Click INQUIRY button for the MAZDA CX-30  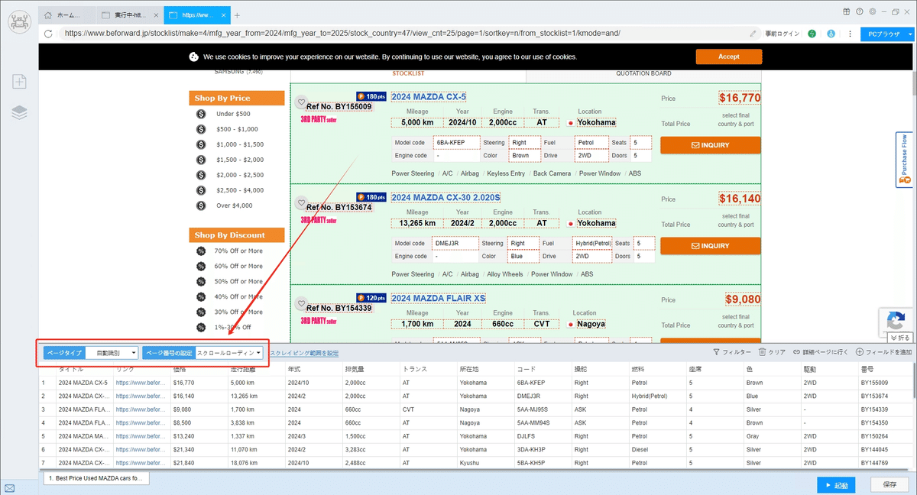point(710,246)
